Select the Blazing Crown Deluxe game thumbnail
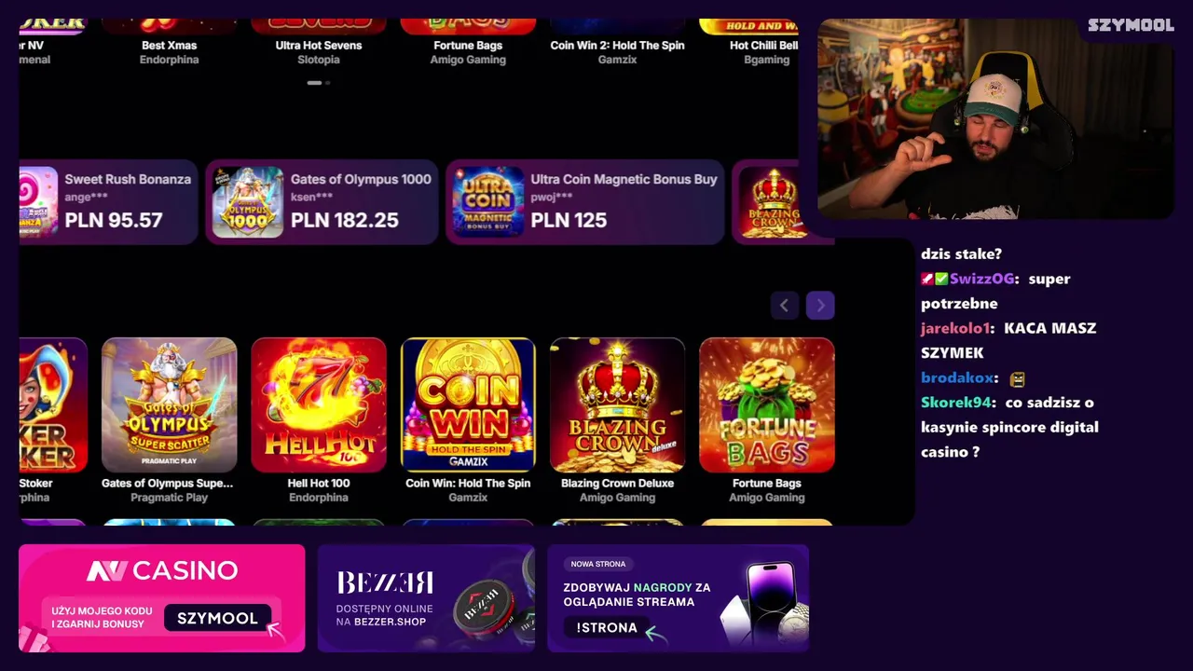The width and height of the screenshot is (1193, 671). (617, 404)
